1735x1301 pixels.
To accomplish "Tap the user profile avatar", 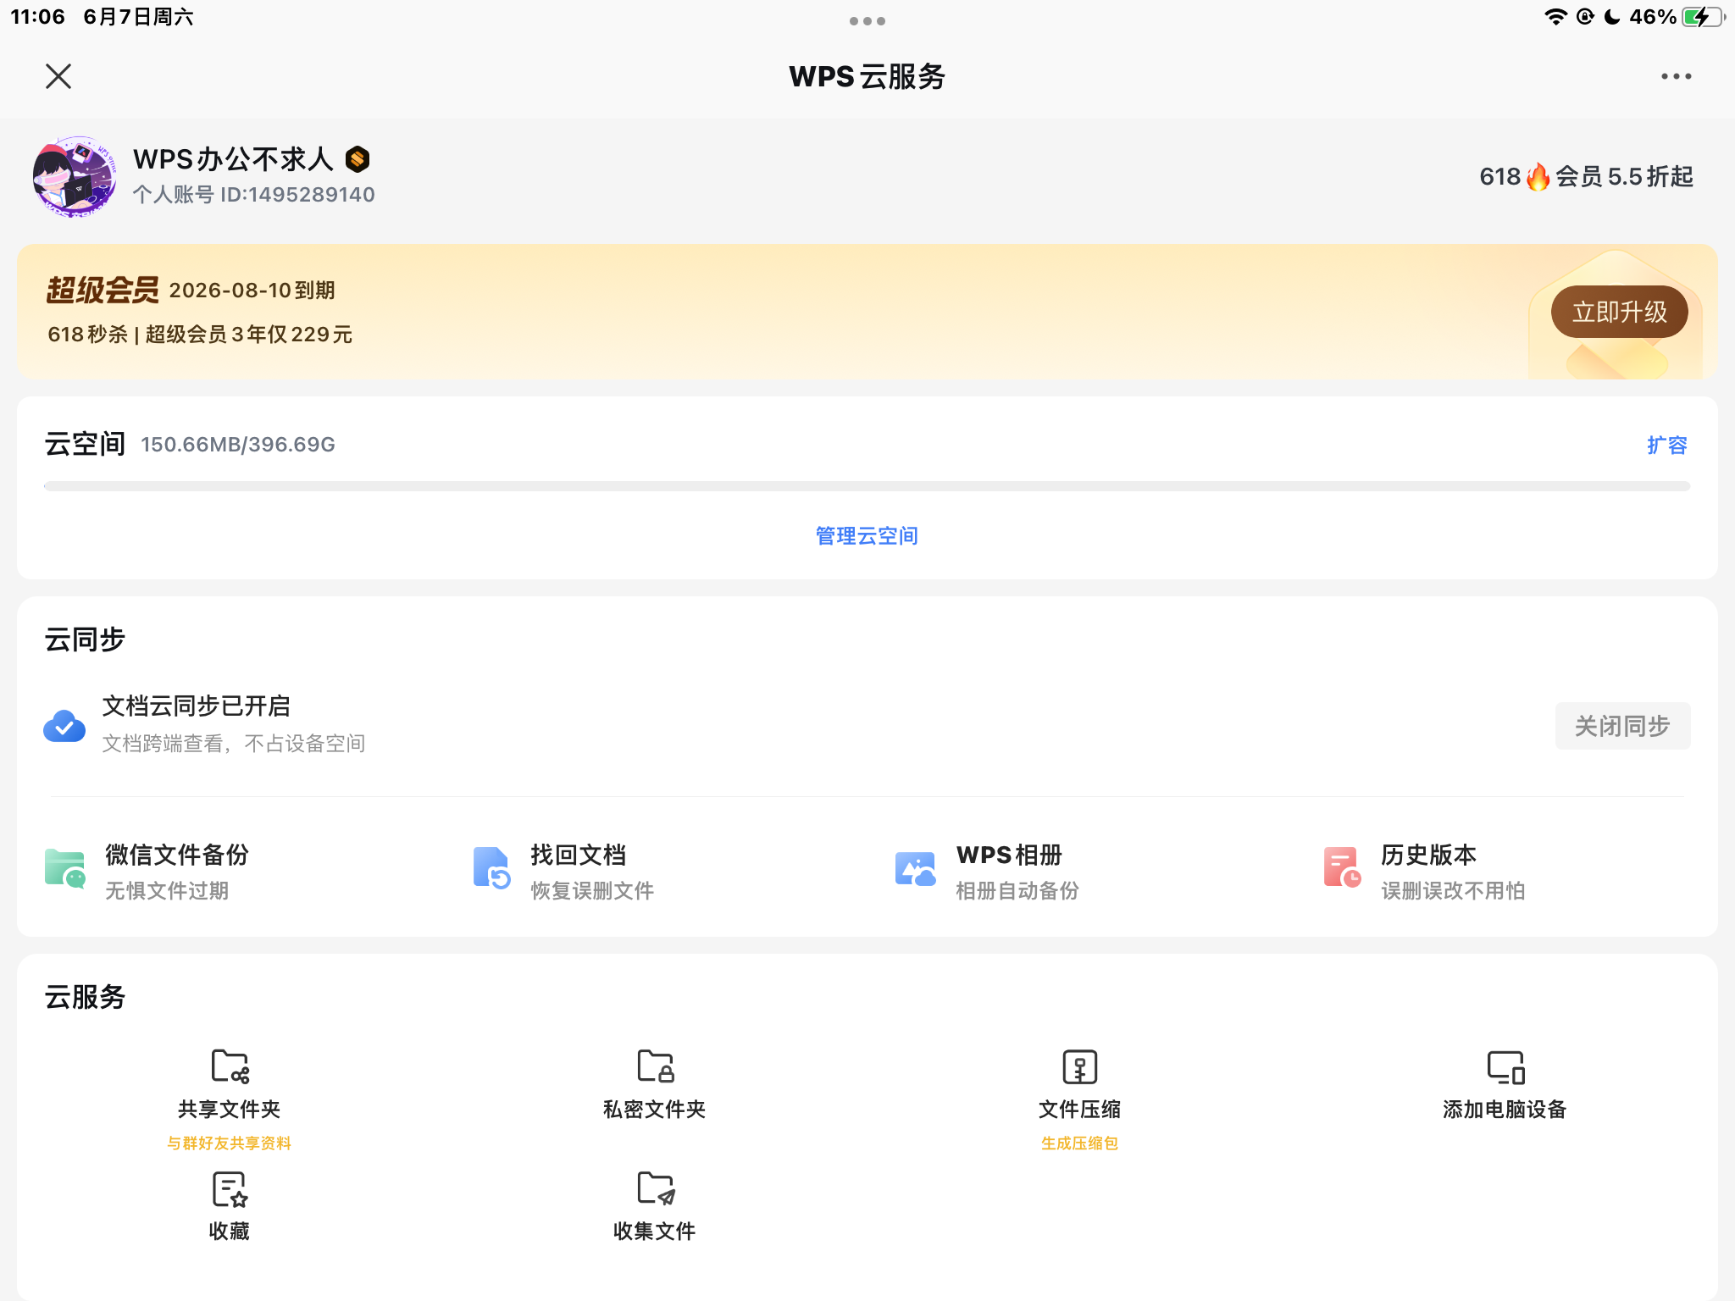I will tap(75, 176).
